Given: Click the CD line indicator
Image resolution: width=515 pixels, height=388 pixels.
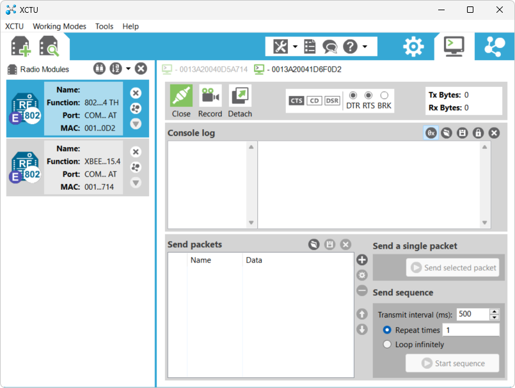Looking at the screenshot, I should [314, 101].
